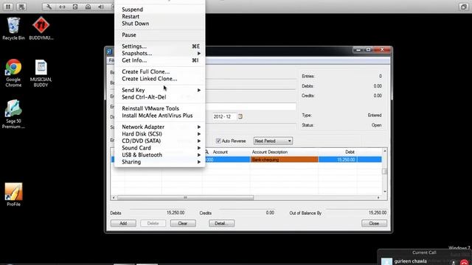Click the magnifier icon beside Account column header
The image size is (472, 265).
[206, 152]
